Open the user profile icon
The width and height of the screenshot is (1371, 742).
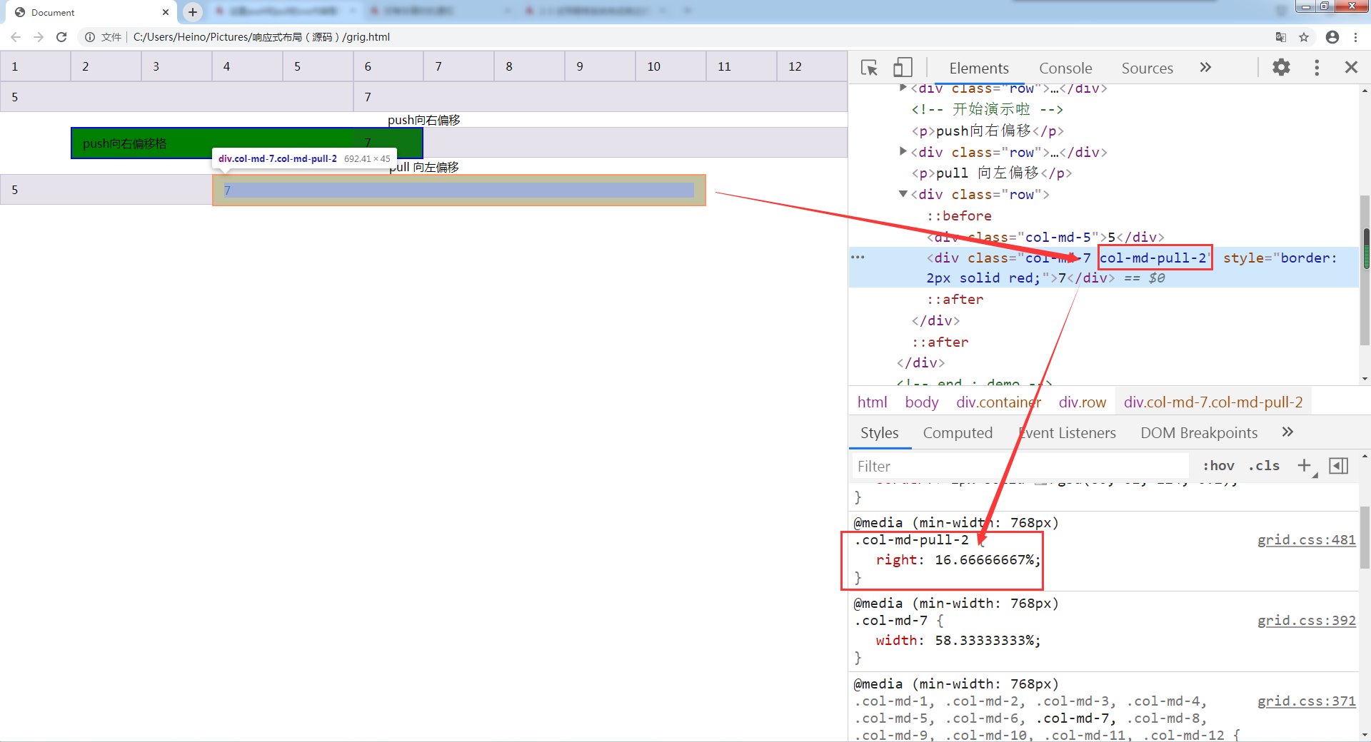[1332, 37]
